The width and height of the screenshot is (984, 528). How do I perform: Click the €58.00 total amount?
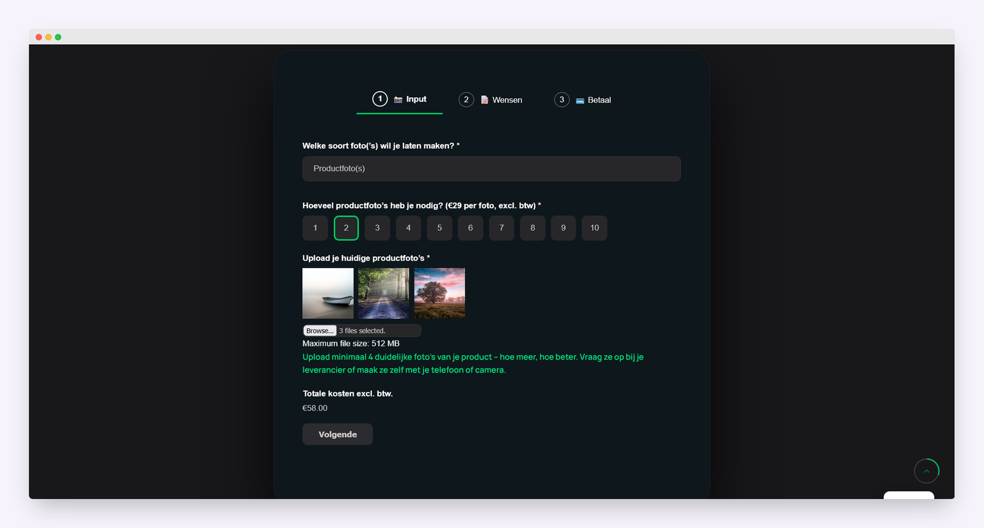click(x=315, y=408)
